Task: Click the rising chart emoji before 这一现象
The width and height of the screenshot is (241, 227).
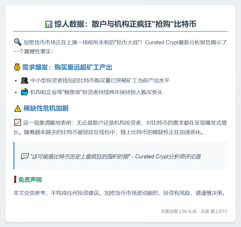Action: click(x=17, y=122)
